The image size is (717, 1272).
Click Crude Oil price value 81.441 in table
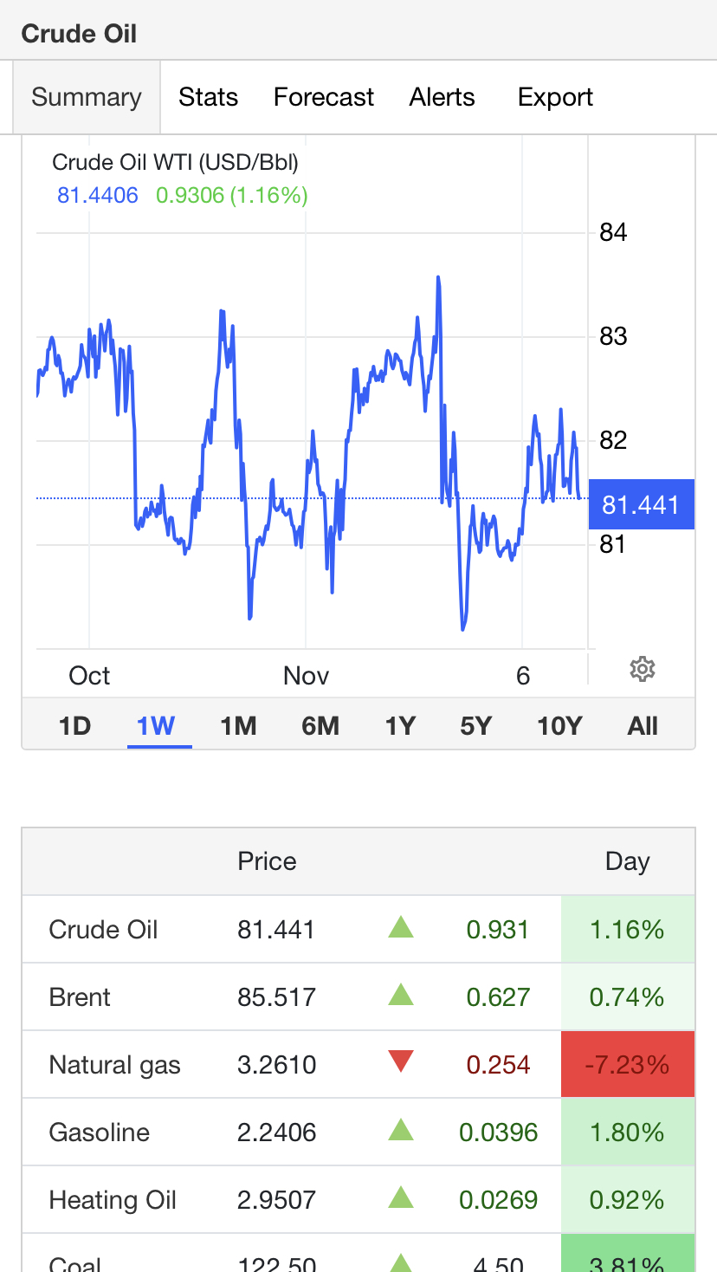click(276, 930)
